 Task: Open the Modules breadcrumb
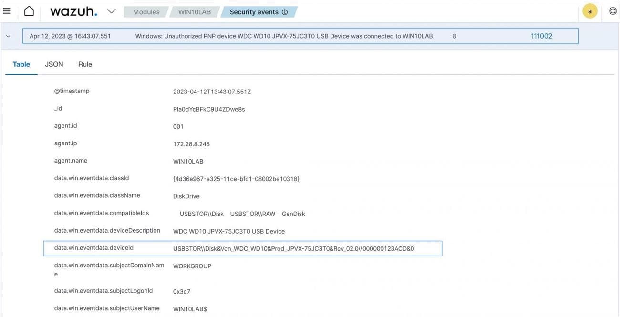coord(146,12)
